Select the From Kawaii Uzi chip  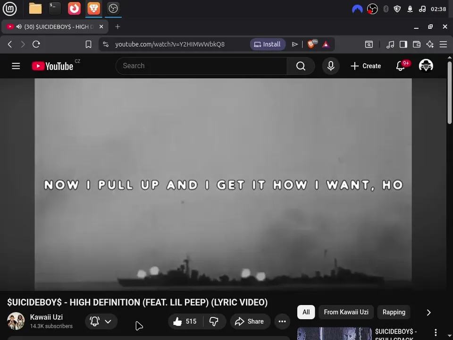(346, 312)
